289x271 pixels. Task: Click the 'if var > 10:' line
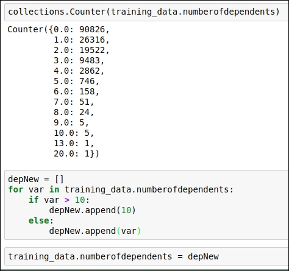coord(59,200)
